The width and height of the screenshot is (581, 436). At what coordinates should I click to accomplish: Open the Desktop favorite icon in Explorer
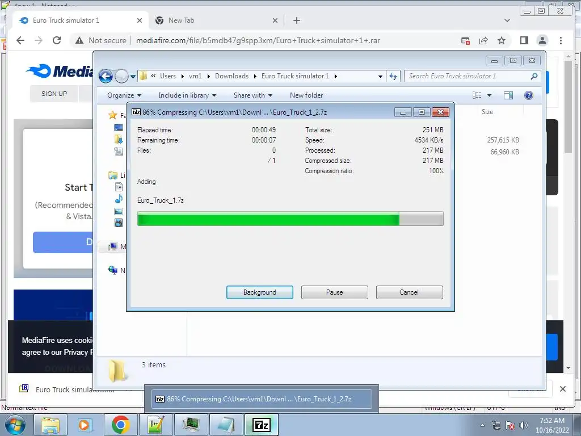119,128
